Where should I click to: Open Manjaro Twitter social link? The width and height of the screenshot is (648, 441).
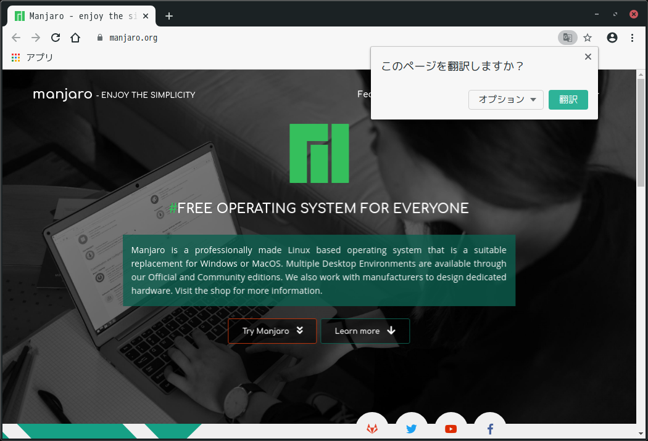point(411,428)
